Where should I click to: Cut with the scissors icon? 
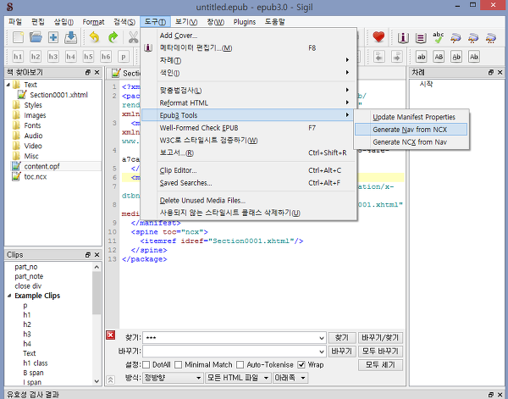coord(133,37)
